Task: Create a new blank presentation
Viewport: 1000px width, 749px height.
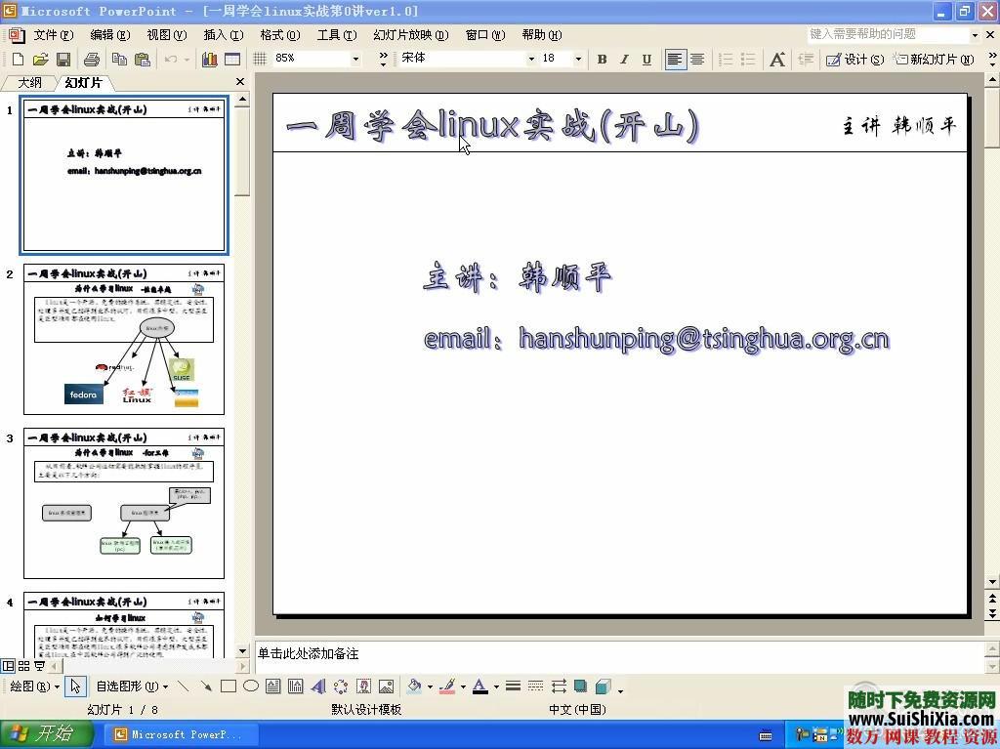Action: pos(18,60)
